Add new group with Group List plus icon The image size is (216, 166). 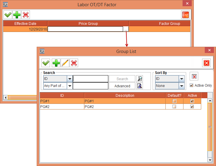(56, 63)
